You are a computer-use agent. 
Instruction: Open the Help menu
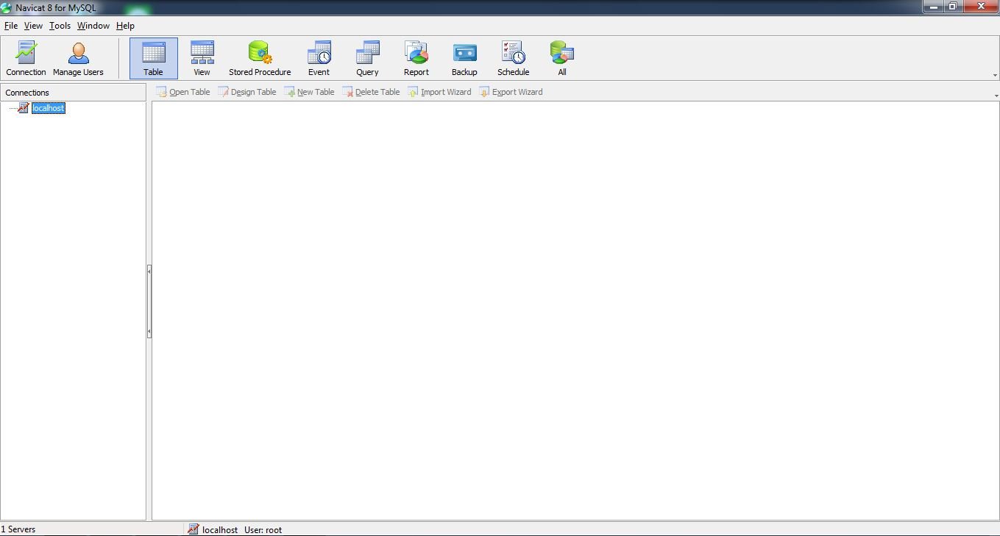[x=125, y=26]
